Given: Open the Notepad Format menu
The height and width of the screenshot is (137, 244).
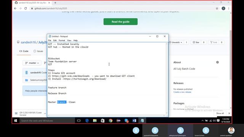Looking at the screenshot, I should [62, 40].
